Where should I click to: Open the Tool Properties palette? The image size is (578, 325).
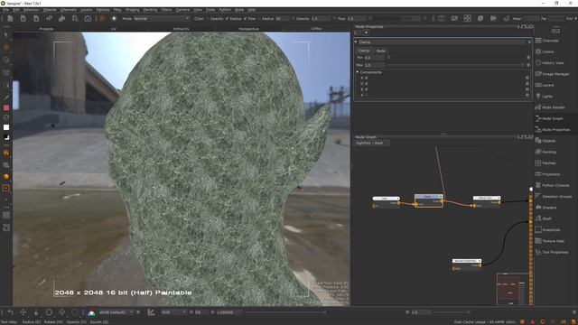pos(552,252)
